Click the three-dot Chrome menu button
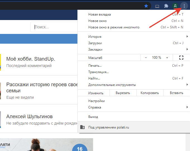 click(x=184, y=6)
